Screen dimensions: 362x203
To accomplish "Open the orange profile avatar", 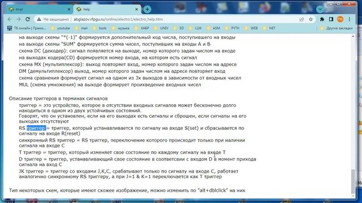I will coord(340,19).
